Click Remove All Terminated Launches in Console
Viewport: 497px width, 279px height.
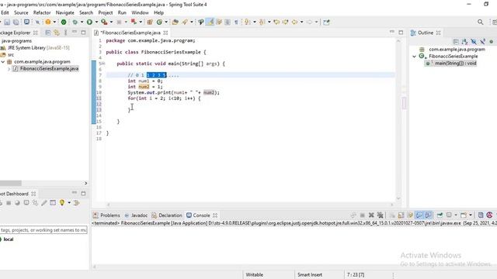click(x=380, y=215)
